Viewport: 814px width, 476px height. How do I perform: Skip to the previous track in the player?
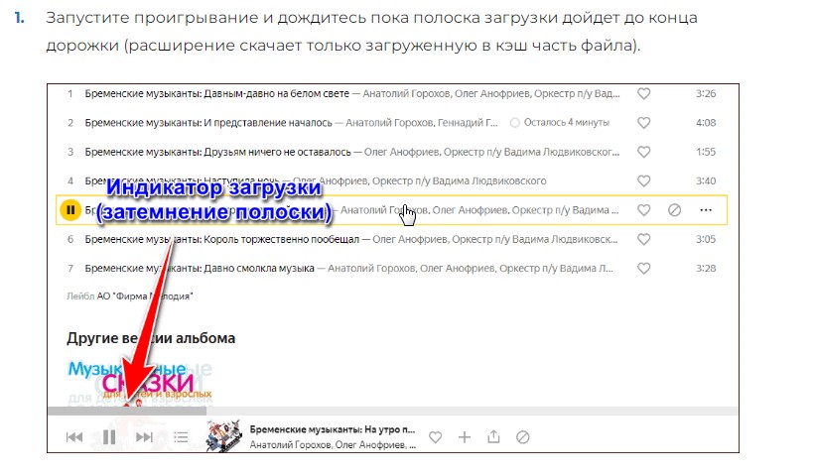[74, 437]
